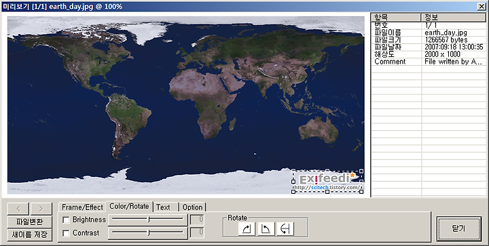Click the 파일변환 button
The height and width of the screenshot is (246, 489).
coord(30,222)
